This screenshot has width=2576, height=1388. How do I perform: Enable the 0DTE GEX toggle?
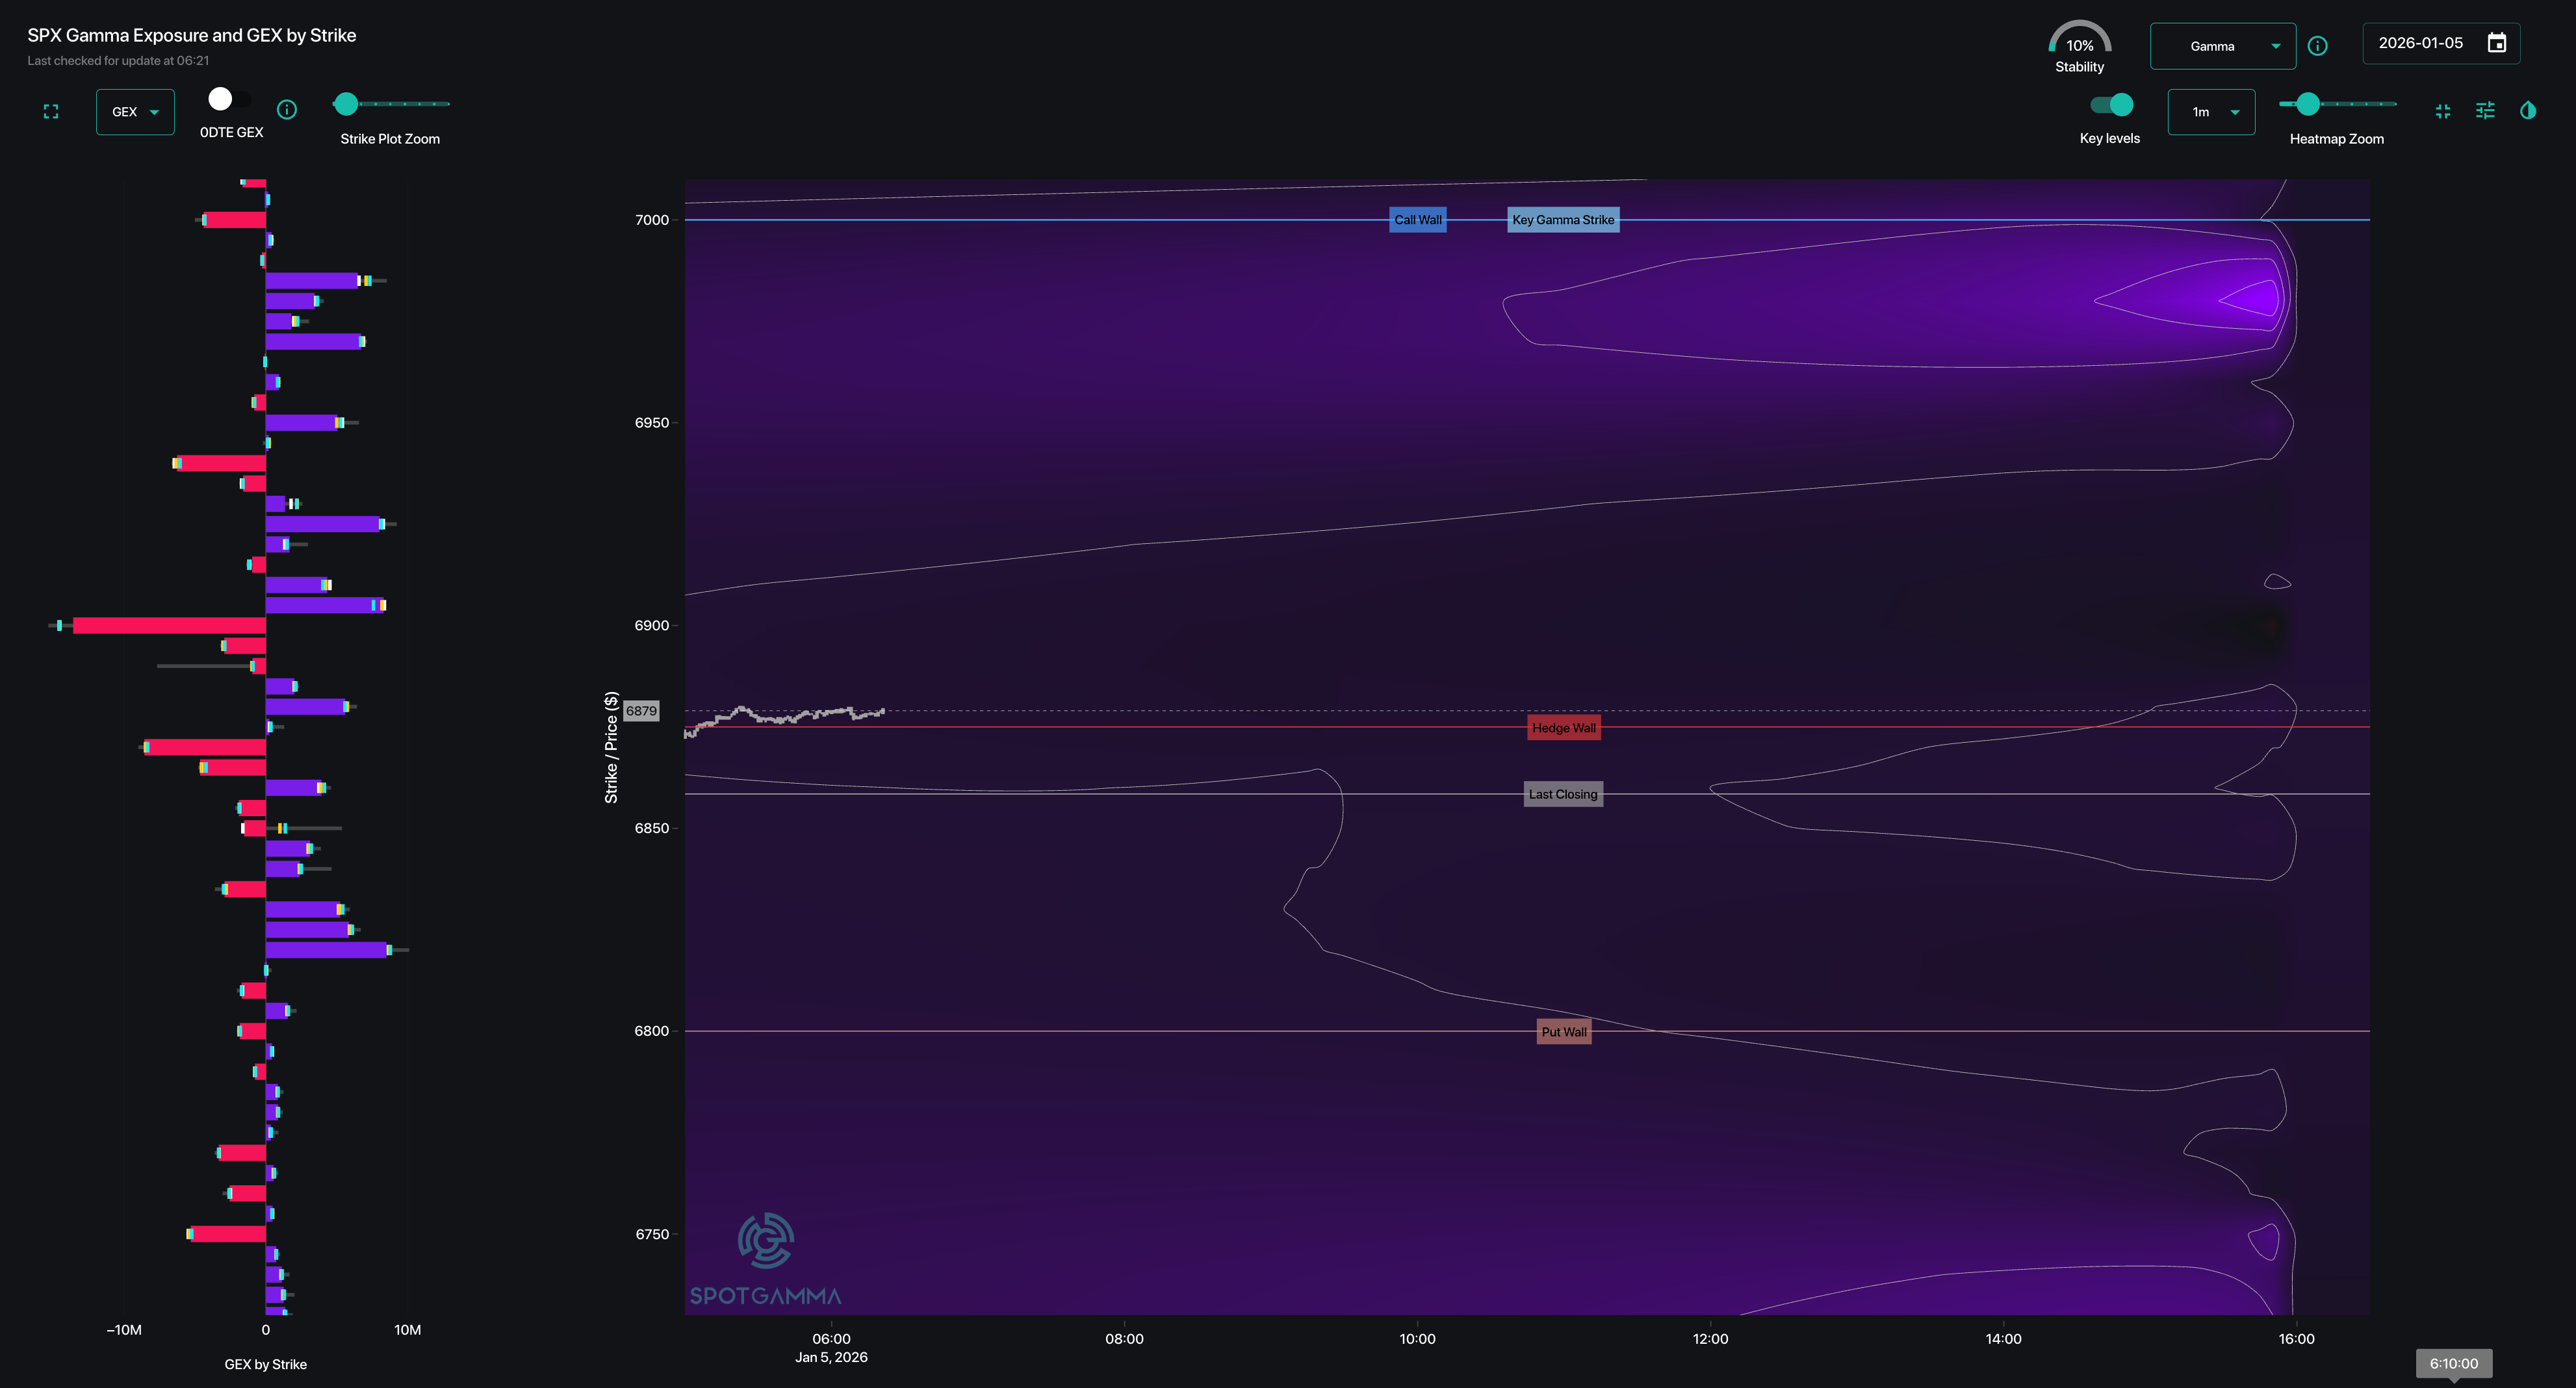[230, 99]
